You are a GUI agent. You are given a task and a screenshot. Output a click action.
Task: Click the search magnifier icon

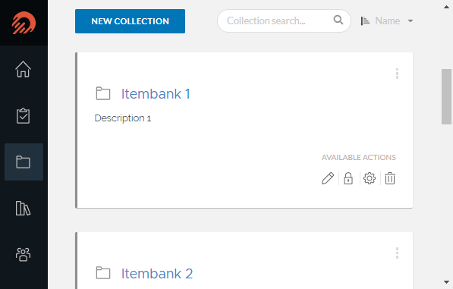(x=338, y=20)
